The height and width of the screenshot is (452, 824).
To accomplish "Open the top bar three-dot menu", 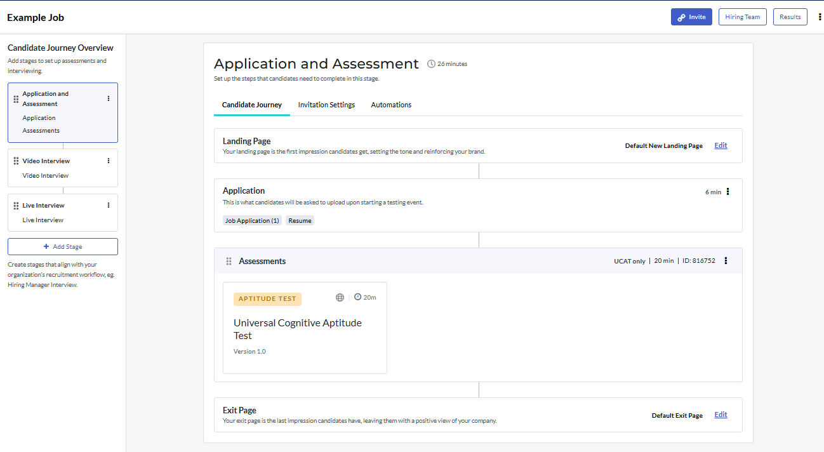I will click(x=820, y=17).
